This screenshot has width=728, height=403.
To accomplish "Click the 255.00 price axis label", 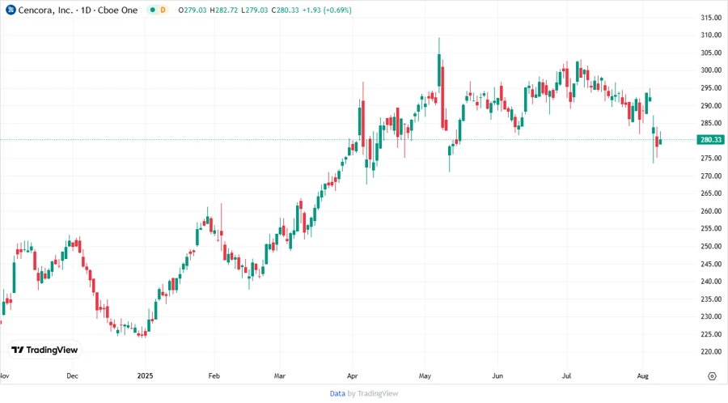I will point(711,229).
